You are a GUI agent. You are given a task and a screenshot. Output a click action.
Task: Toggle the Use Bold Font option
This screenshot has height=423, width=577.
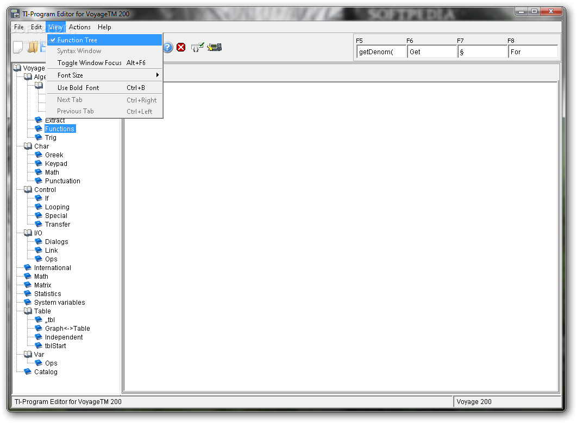104,88
